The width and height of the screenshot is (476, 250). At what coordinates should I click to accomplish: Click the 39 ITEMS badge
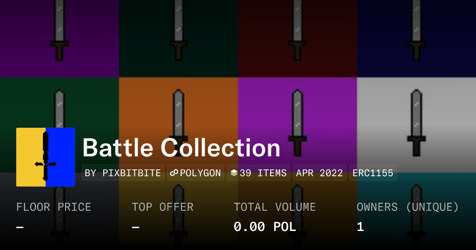(259, 173)
